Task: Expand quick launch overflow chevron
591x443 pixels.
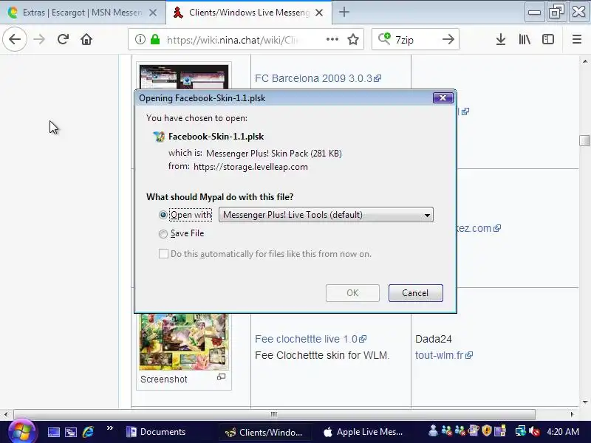Action: [x=109, y=428]
